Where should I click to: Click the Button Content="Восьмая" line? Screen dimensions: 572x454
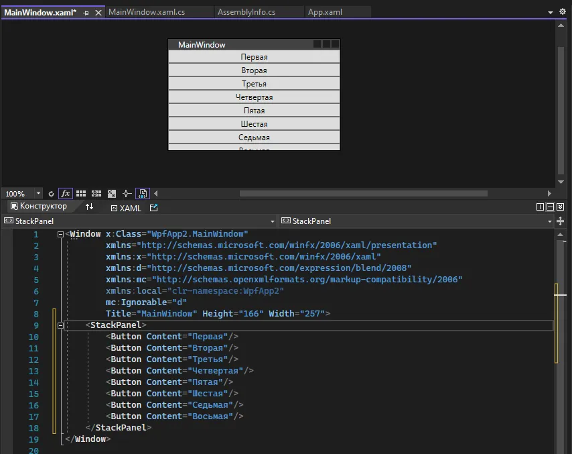[x=174, y=416]
